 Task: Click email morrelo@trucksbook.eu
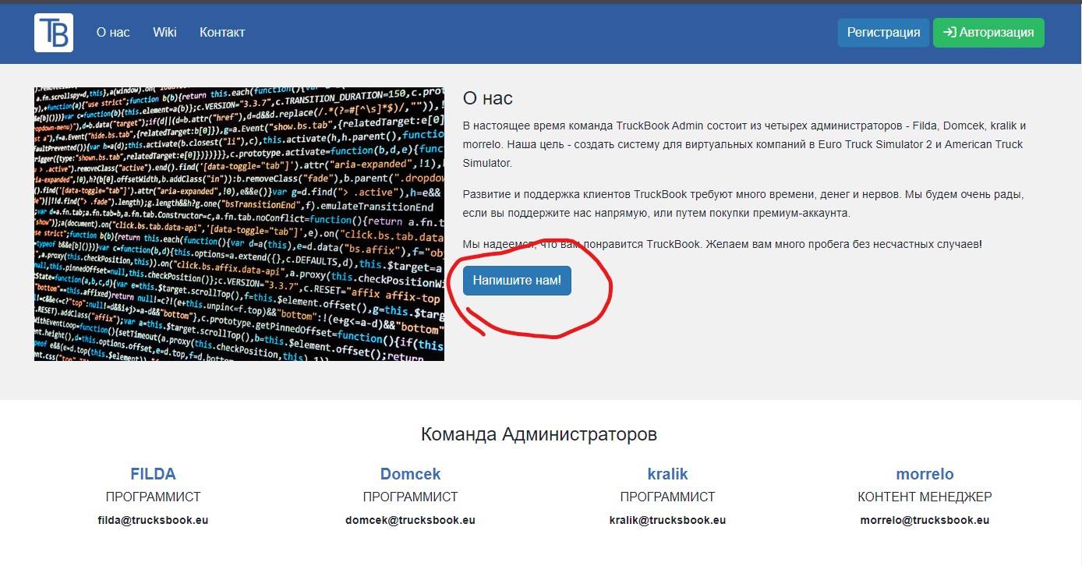click(x=925, y=520)
